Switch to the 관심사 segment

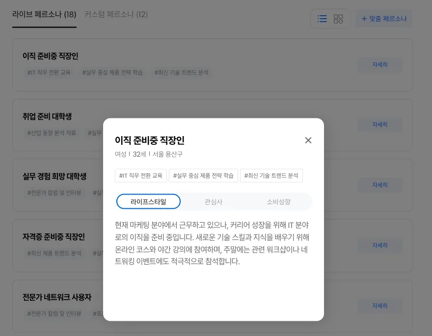click(x=214, y=201)
